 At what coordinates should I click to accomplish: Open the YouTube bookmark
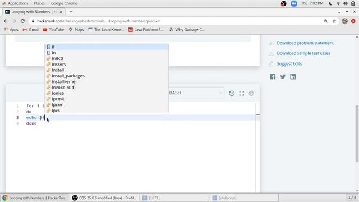coord(54,30)
